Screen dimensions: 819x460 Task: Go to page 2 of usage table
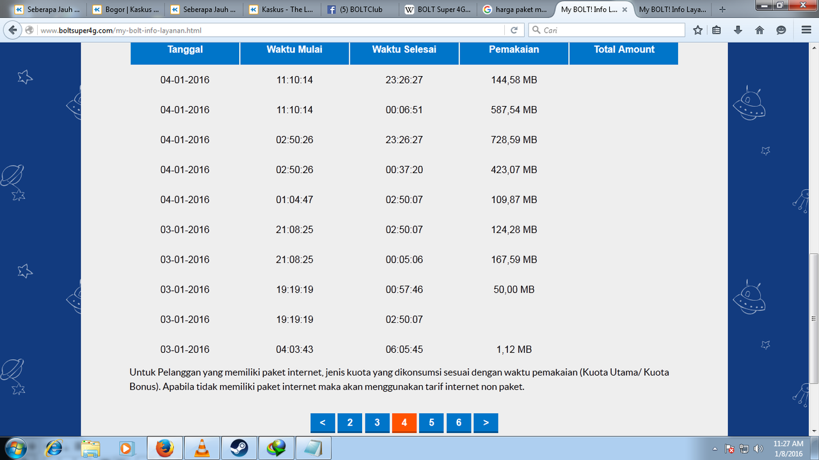[350, 423]
